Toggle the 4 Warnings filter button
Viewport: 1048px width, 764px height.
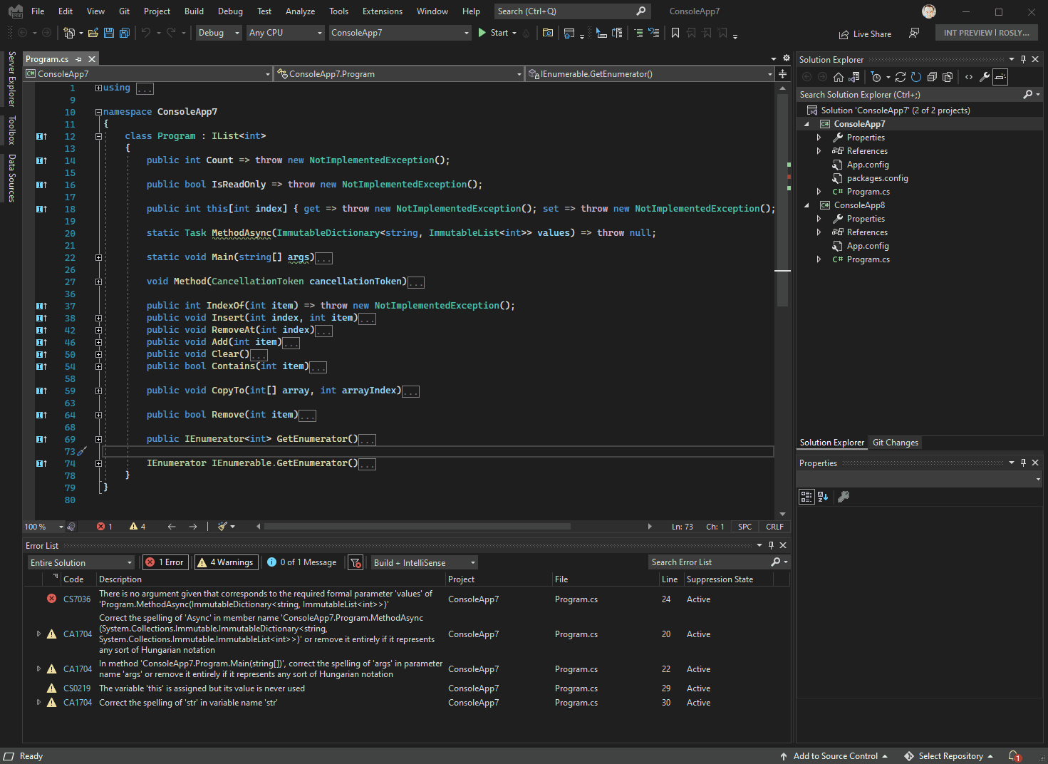click(x=226, y=562)
